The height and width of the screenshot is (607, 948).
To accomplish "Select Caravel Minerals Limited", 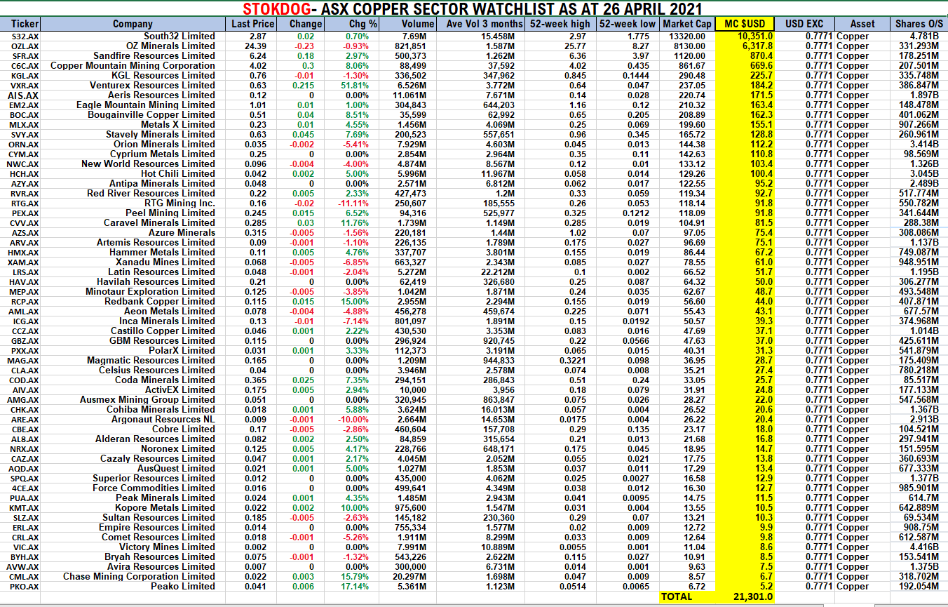I will point(159,222).
